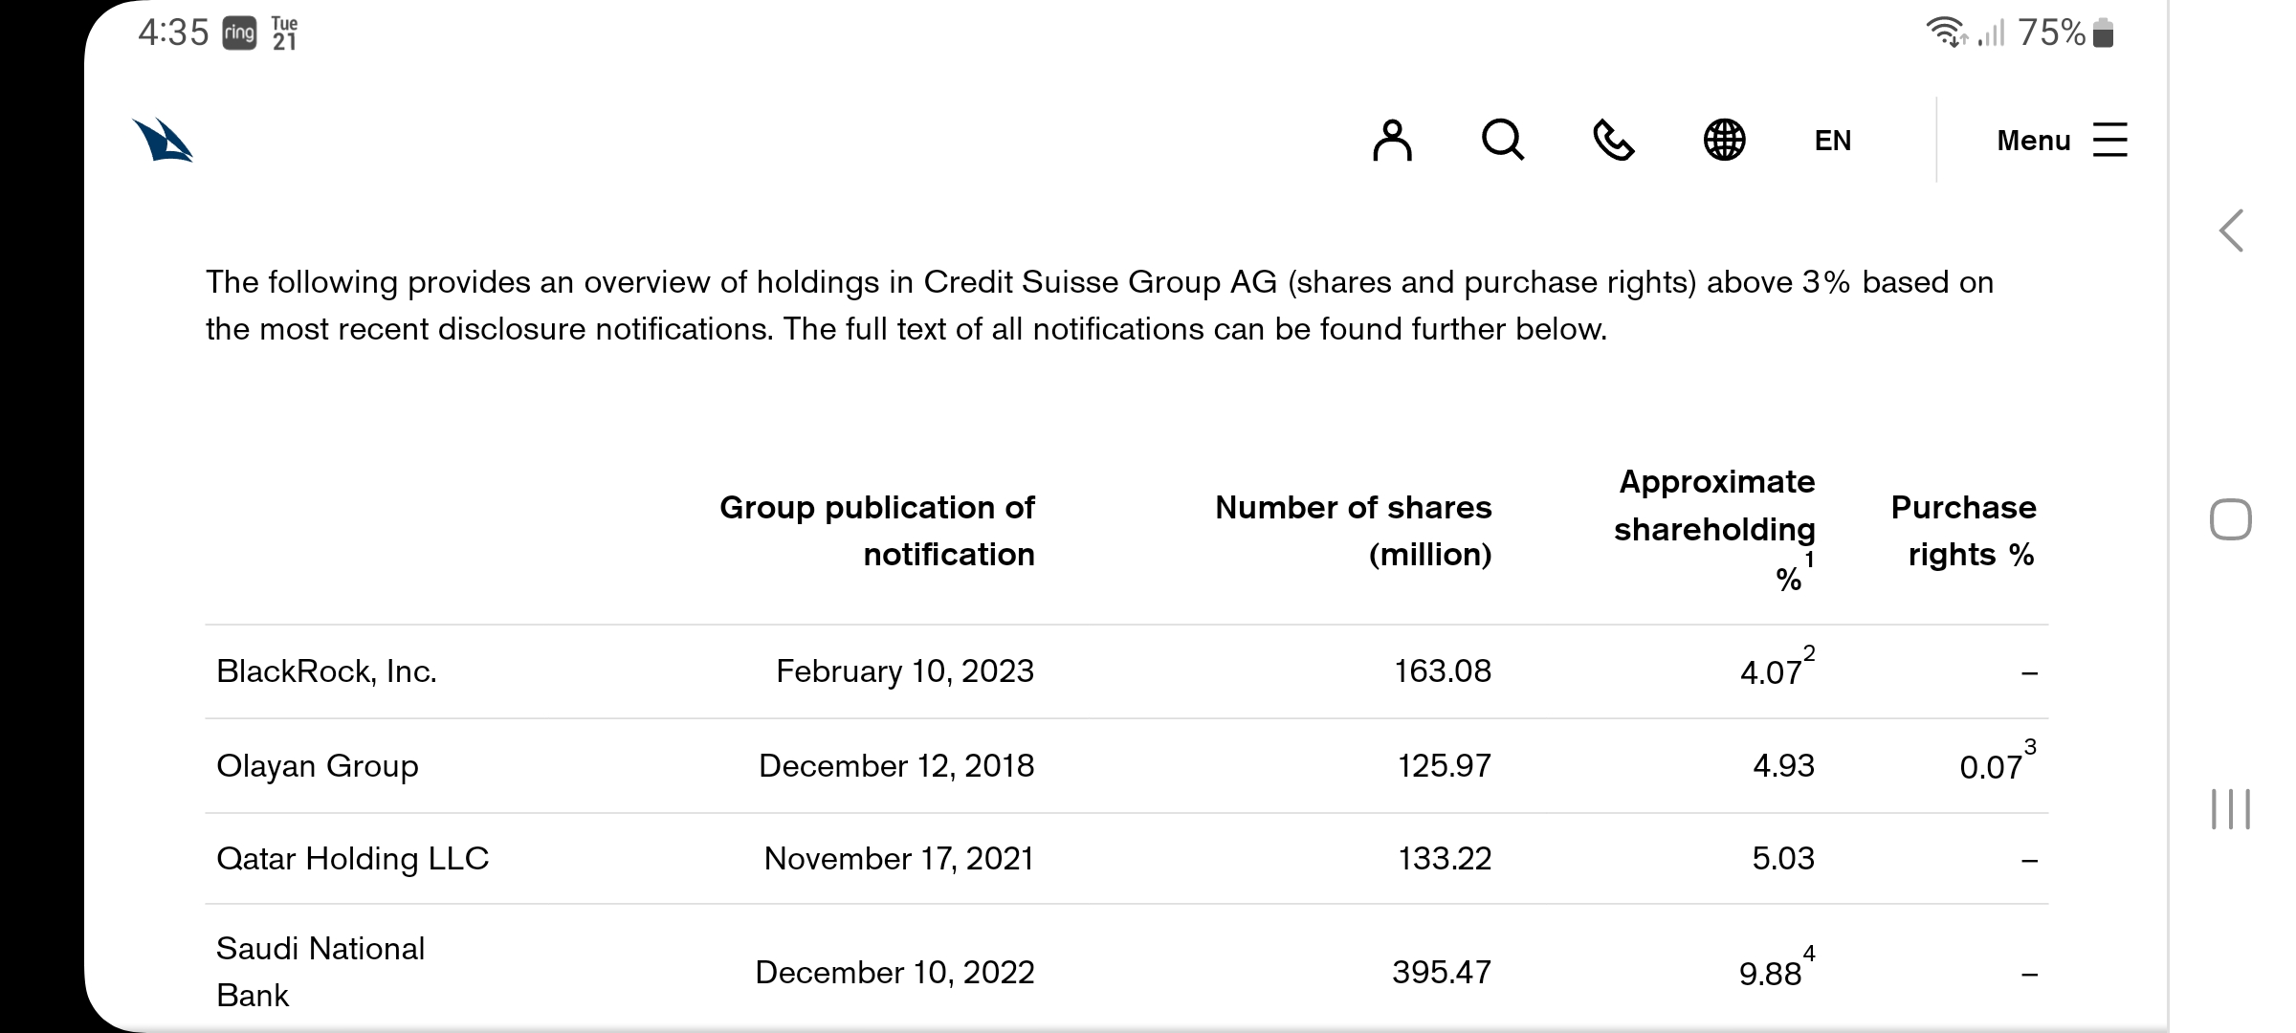The height and width of the screenshot is (1033, 2296).
Task: Open the globe region selector icon
Action: click(1724, 141)
